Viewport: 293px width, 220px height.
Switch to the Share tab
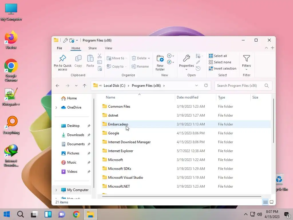pos(92,48)
